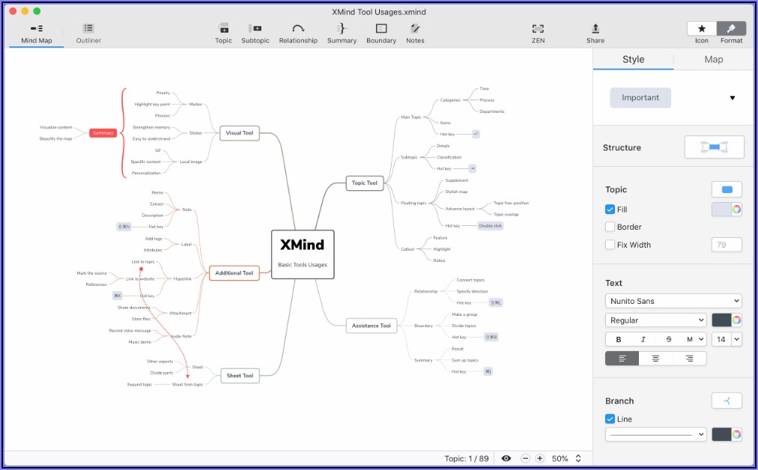Enable the Border checkbox

(x=610, y=227)
